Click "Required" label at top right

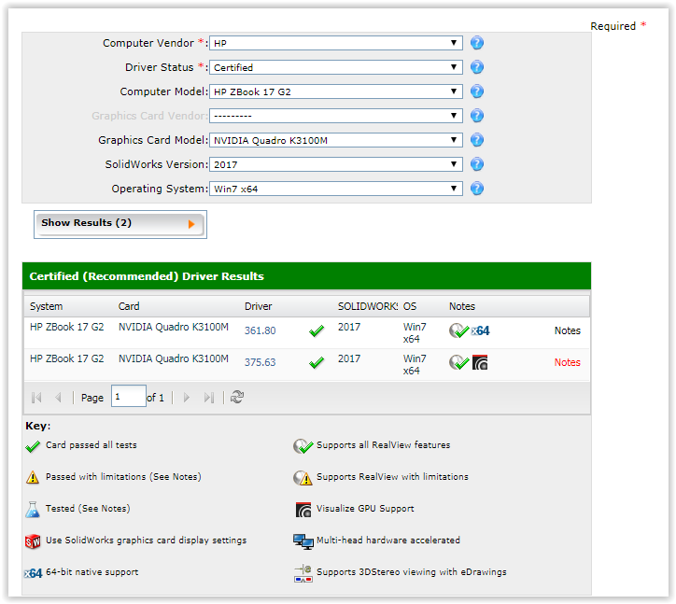tap(613, 26)
